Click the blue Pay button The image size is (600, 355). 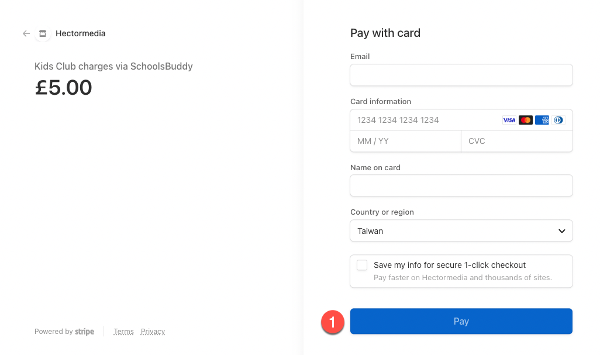[x=461, y=321]
